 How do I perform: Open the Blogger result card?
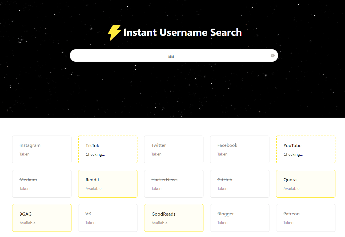[x=240, y=218]
